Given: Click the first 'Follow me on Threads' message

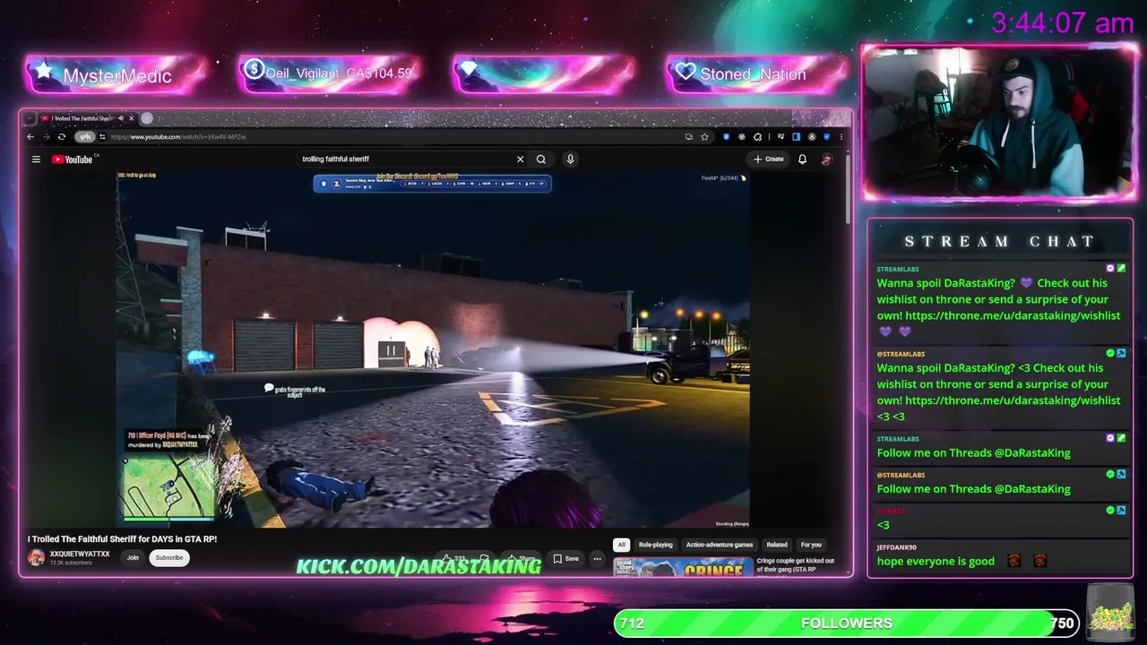Looking at the screenshot, I should (x=974, y=453).
